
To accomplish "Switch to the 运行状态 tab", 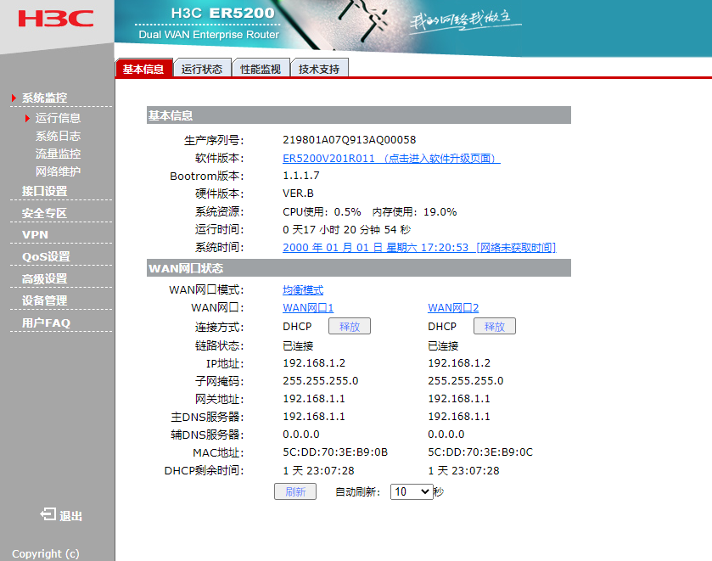I will pos(202,69).
